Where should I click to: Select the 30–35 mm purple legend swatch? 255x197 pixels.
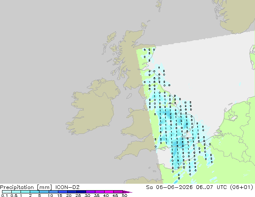(x=90, y=192)
